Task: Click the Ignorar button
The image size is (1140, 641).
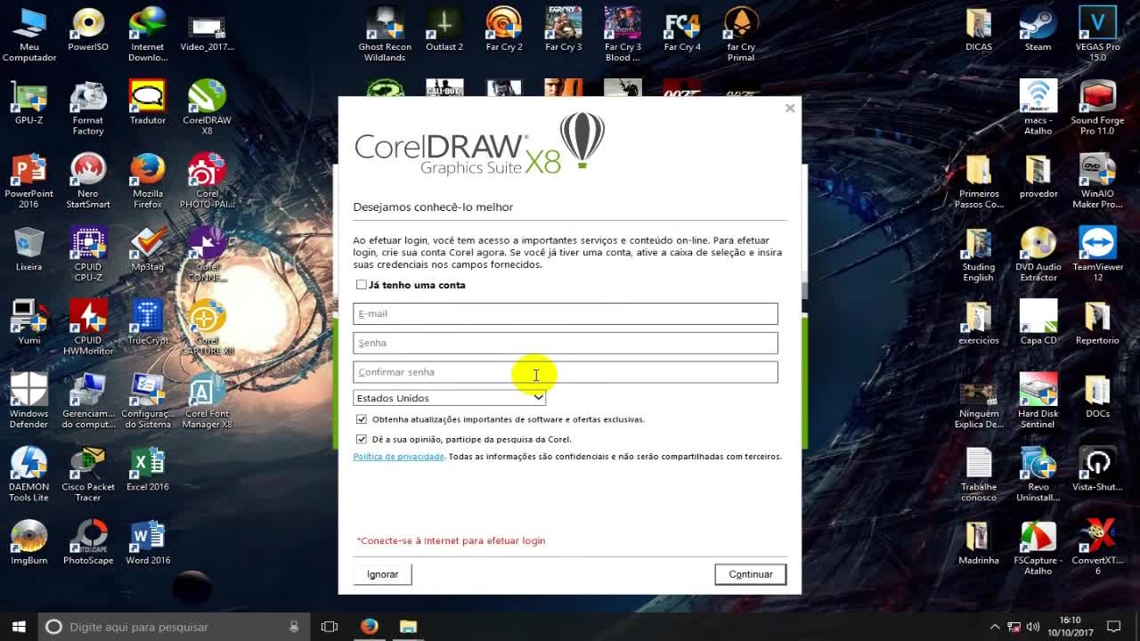Action: 383,574
